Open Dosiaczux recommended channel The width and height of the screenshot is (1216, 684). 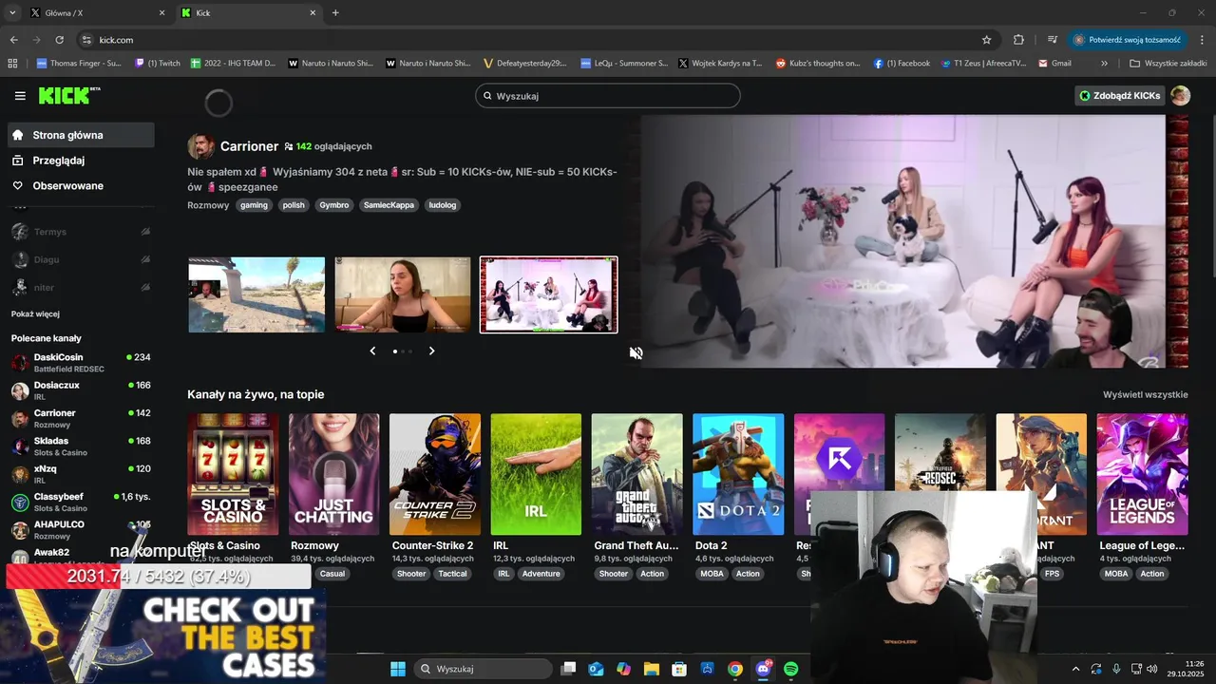[x=81, y=390]
